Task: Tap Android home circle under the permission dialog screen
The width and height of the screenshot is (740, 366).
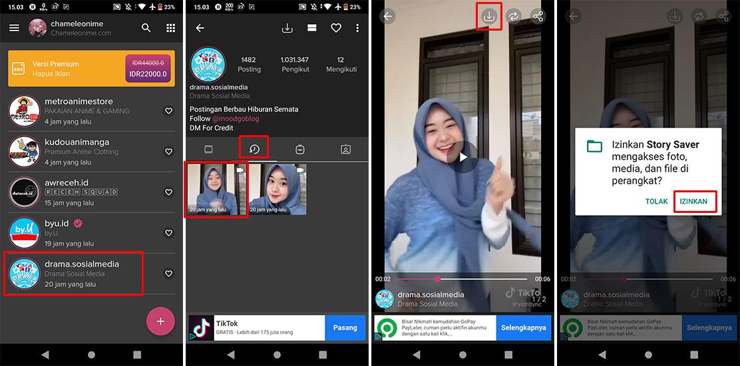Action: tap(648, 355)
